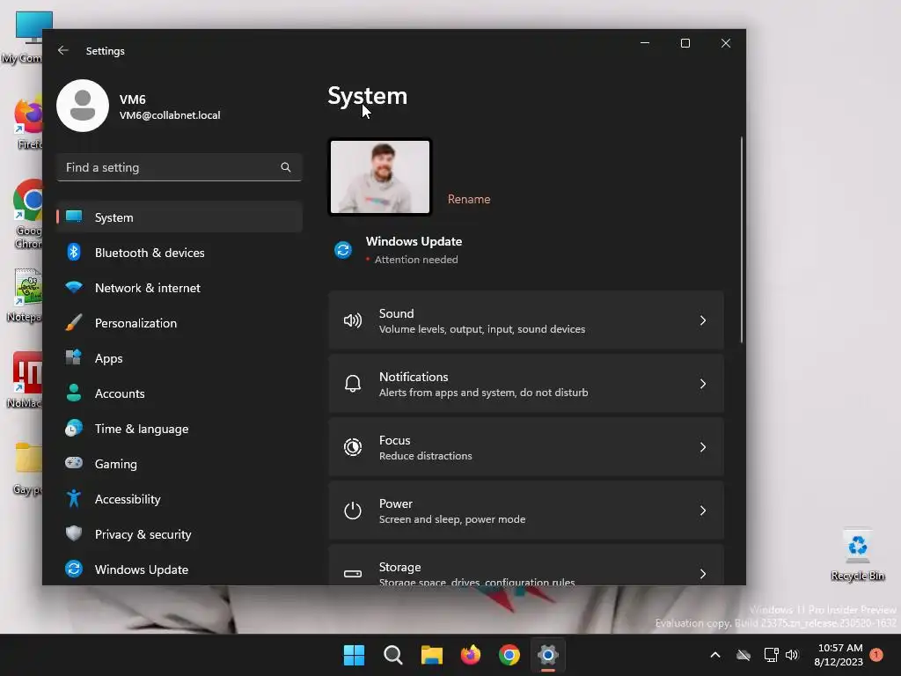Open Windows Update from the sidebar
The width and height of the screenshot is (901, 676).
tap(179, 569)
